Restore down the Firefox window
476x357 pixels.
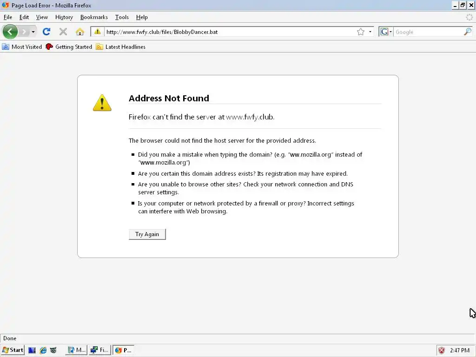[463, 6]
